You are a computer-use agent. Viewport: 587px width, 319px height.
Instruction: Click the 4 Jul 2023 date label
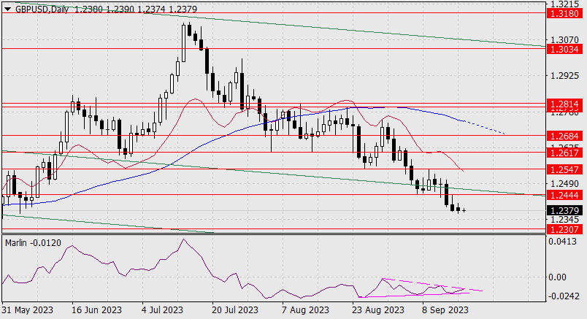point(163,310)
